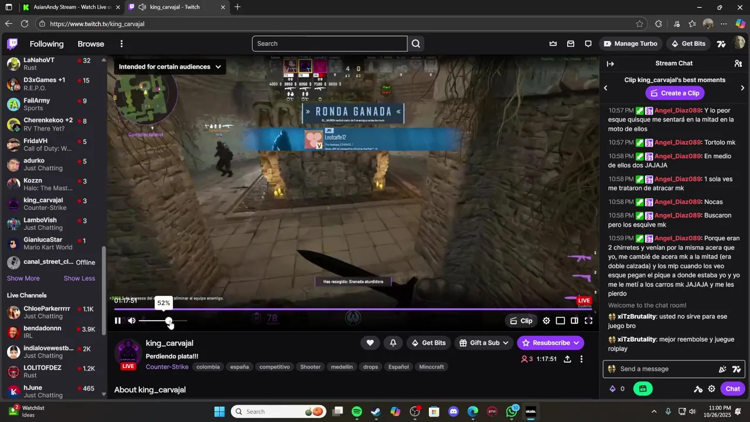Open the chat moderation sword icon
Viewport: 750px width, 422px height.
(x=698, y=389)
